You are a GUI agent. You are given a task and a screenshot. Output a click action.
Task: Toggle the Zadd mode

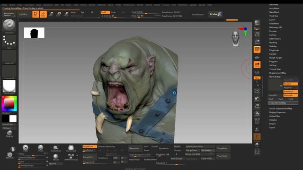pyautogui.click(x=105, y=12)
